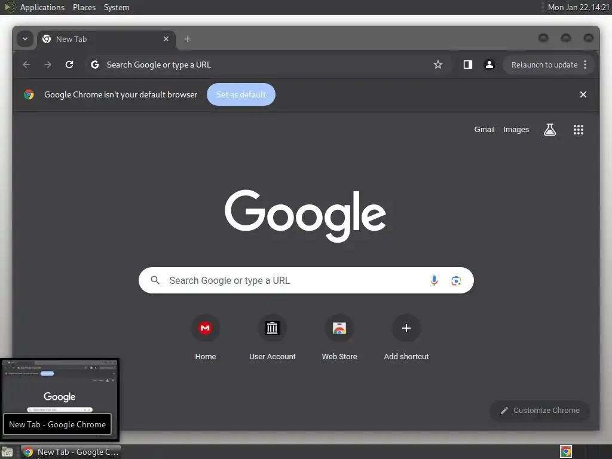This screenshot has height=459, width=612.
Task: Click the Chrome tray icon in bottom panel
Action: click(x=565, y=452)
